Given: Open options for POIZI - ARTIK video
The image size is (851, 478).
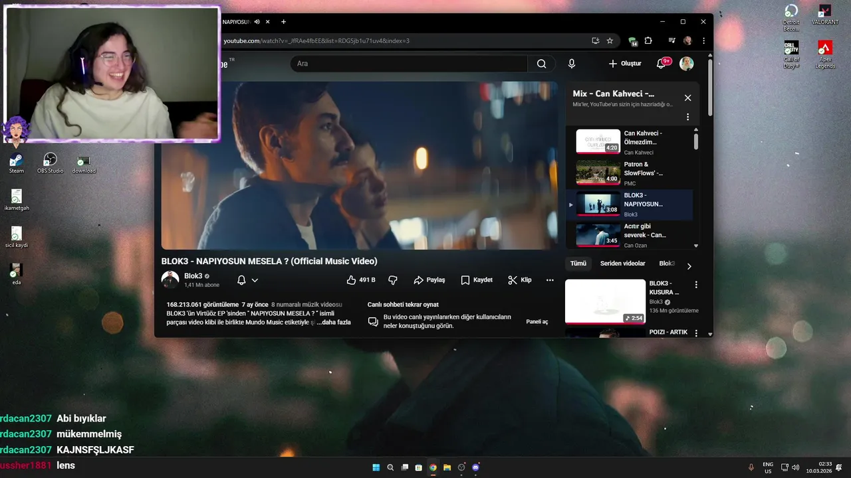Looking at the screenshot, I should [696, 332].
